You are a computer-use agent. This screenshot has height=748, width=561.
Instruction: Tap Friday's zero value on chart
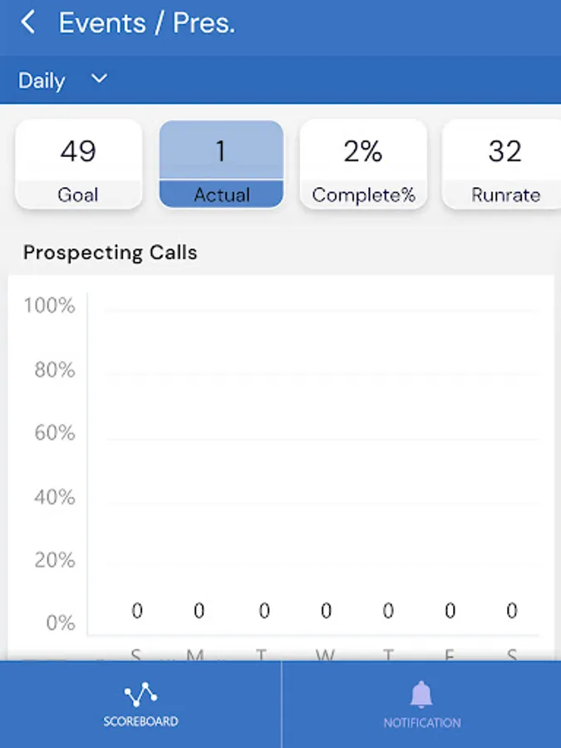tap(450, 612)
